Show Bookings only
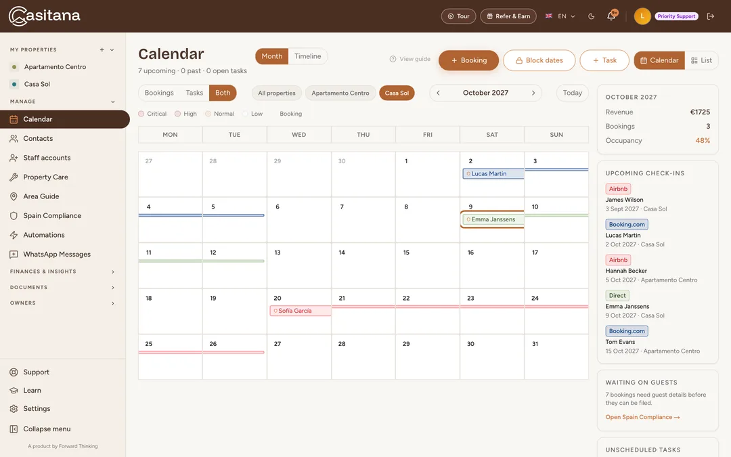 click(x=159, y=93)
